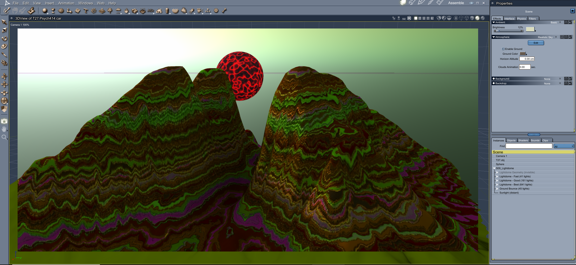Insert a Fire primitive
Viewport: 576px width, 265px height.
click(126, 11)
